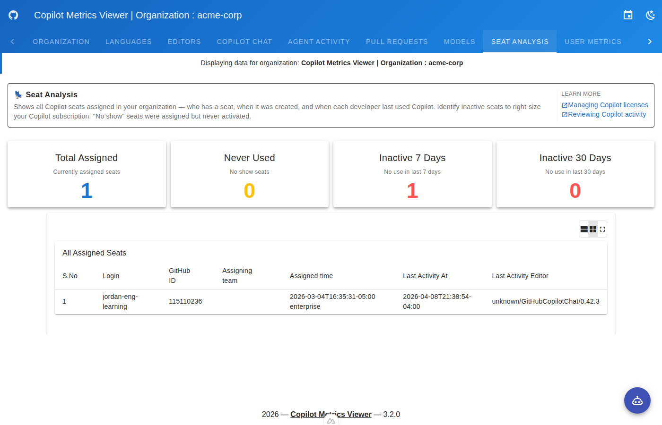Switch to the Languages tab
The width and height of the screenshot is (662, 425).
pyautogui.click(x=129, y=42)
